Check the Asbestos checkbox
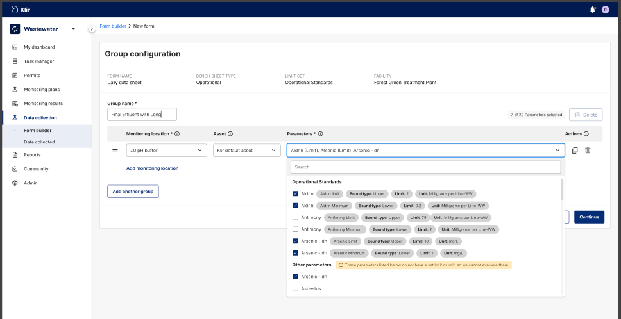This screenshot has width=621, height=319. point(295,288)
